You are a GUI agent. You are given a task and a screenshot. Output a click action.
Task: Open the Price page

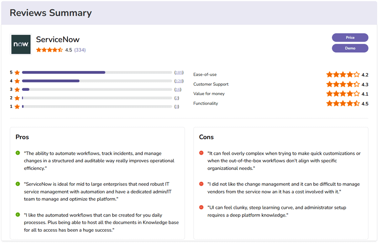pos(350,37)
